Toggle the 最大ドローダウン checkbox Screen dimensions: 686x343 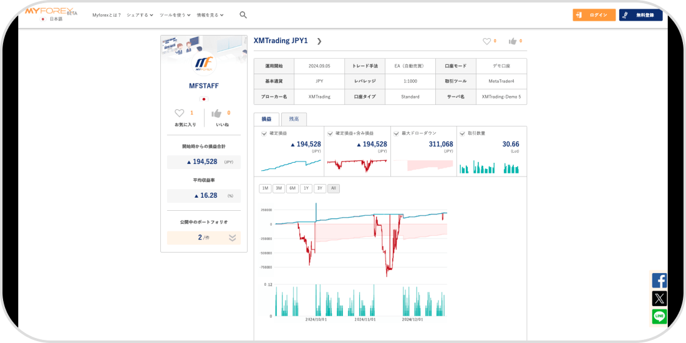[395, 133]
